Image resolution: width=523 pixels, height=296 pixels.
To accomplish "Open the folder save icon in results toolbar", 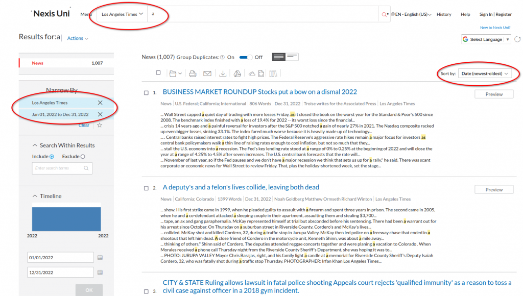I will (173, 73).
